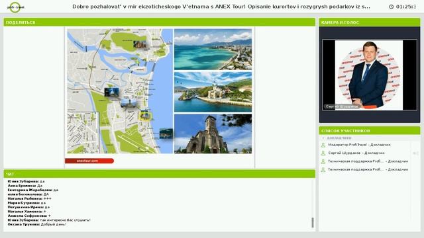424x238 pixels.
Task: Click the Nha Trang city map on the slide
Action: pos(120,91)
